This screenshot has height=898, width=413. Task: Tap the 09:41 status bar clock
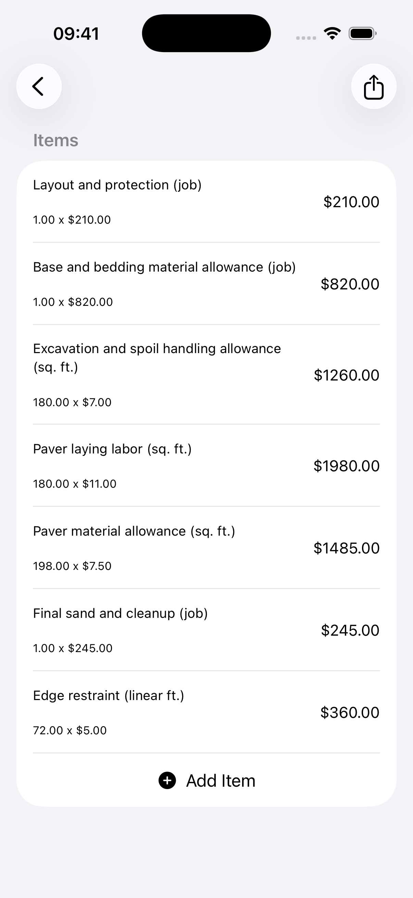[x=76, y=34]
